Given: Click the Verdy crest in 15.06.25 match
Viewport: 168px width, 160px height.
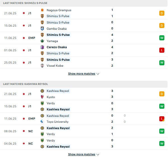Looking at the screenshot, I should pos(42,103).
